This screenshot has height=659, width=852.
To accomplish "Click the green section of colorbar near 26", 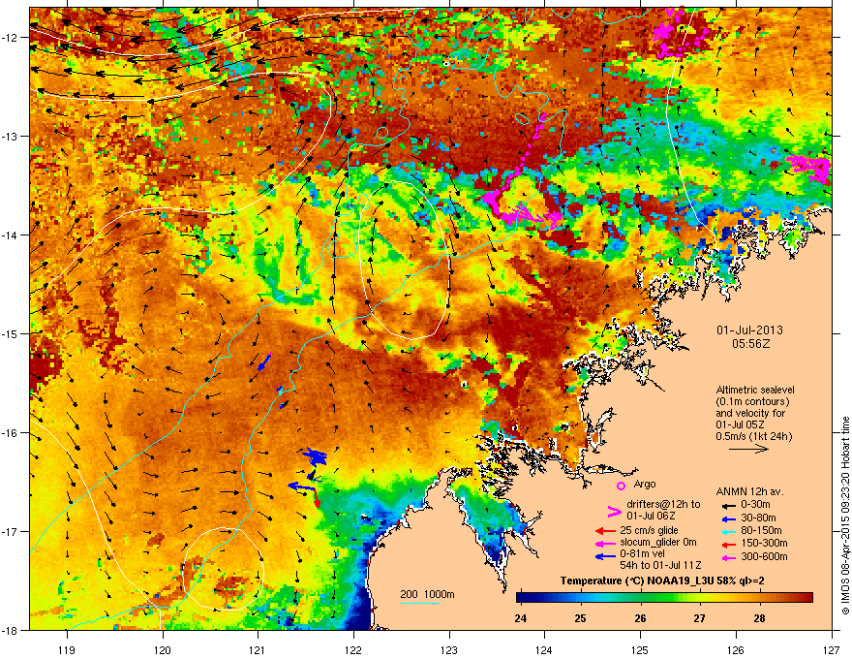I will coord(644,598).
